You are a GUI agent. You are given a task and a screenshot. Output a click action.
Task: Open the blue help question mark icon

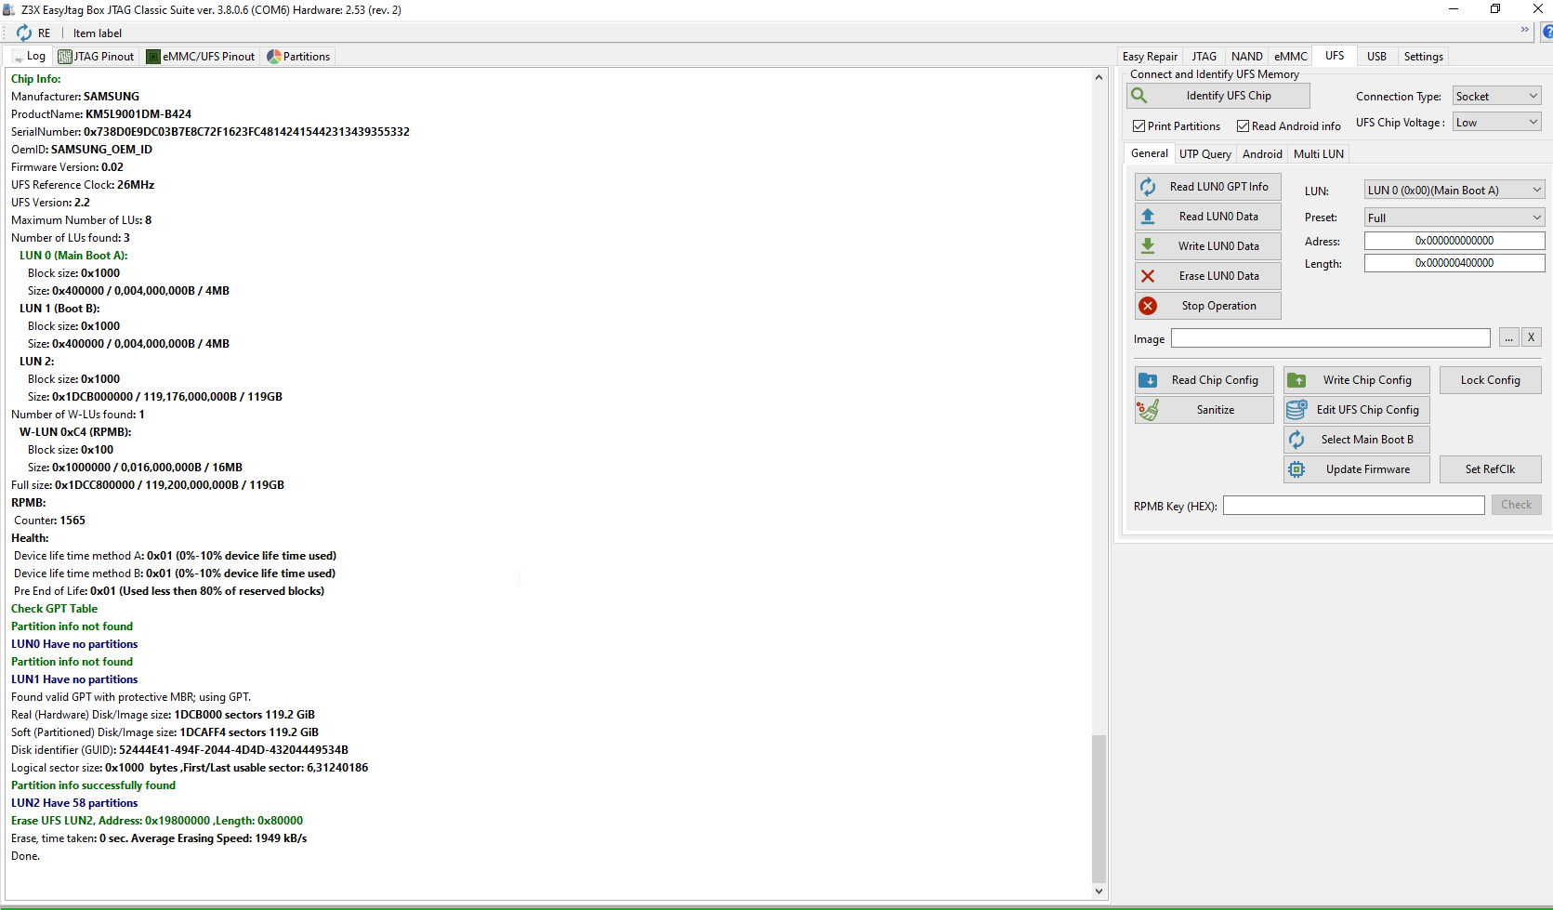coord(1546,33)
